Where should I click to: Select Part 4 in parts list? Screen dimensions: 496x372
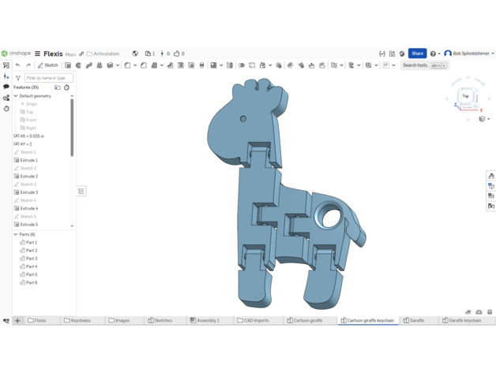click(32, 266)
